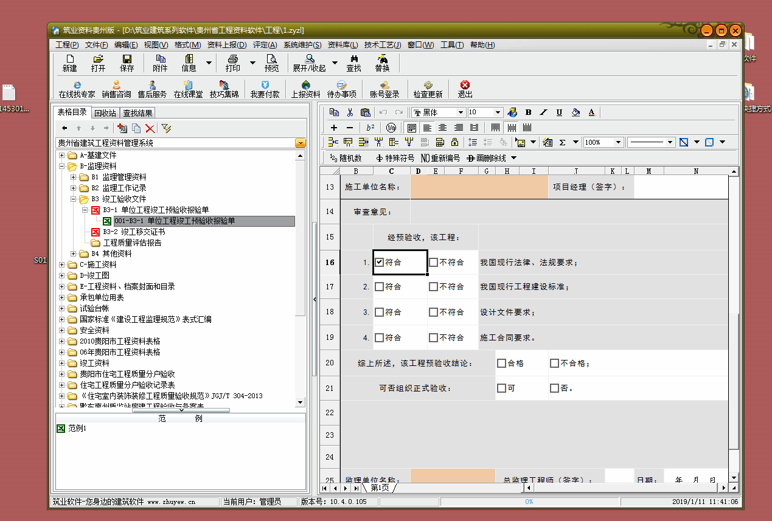Open the 资料库(L) menu
This screenshot has height=521, width=772.
[x=343, y=45]
